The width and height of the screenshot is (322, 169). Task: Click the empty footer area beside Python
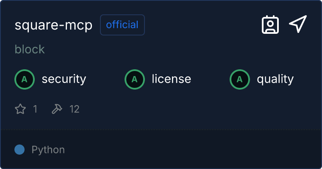(191, 150)
